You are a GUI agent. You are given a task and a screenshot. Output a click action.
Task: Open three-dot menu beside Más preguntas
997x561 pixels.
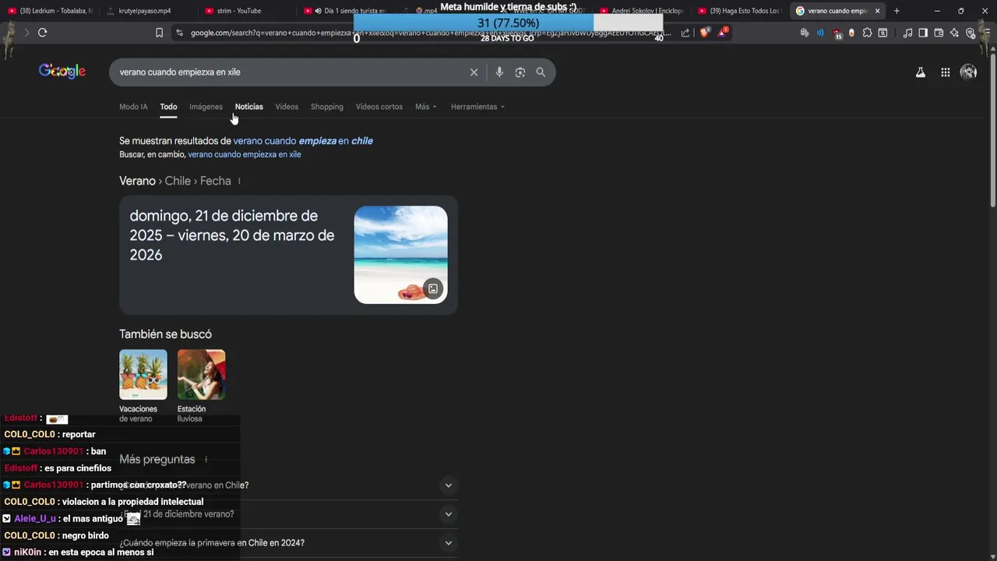pyautogui.click(x=206, y=460)
